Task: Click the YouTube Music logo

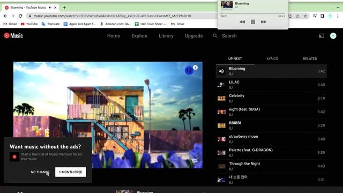Action: pos(13,36)
